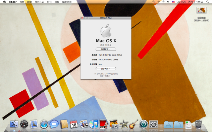Open the Finder menu
This screenshot has width=212, height=132.
coord(13,2)
